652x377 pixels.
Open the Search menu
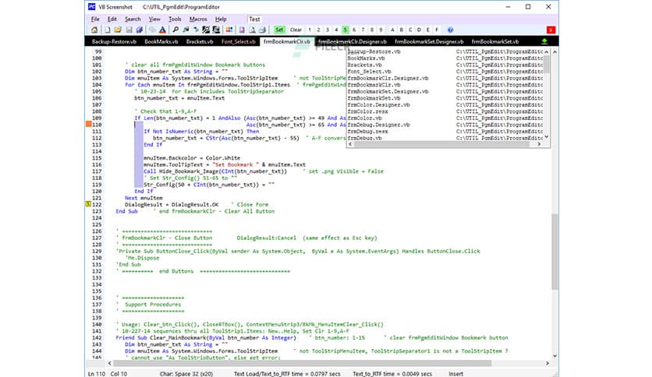(x=133, y=19)
